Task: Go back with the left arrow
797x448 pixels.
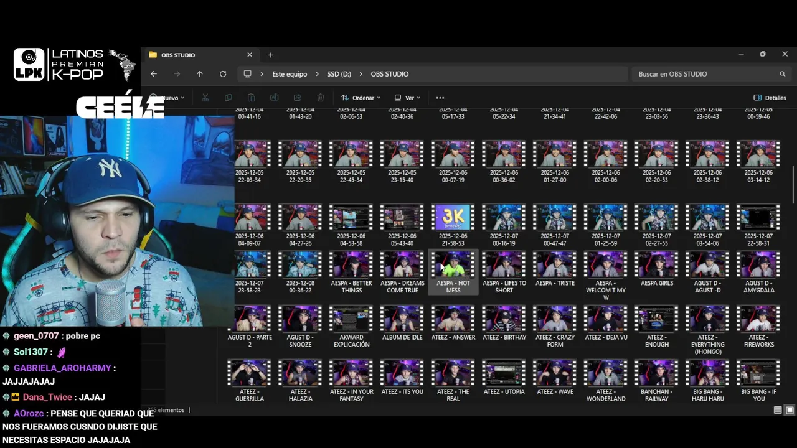Action: (x=154, y=74)
